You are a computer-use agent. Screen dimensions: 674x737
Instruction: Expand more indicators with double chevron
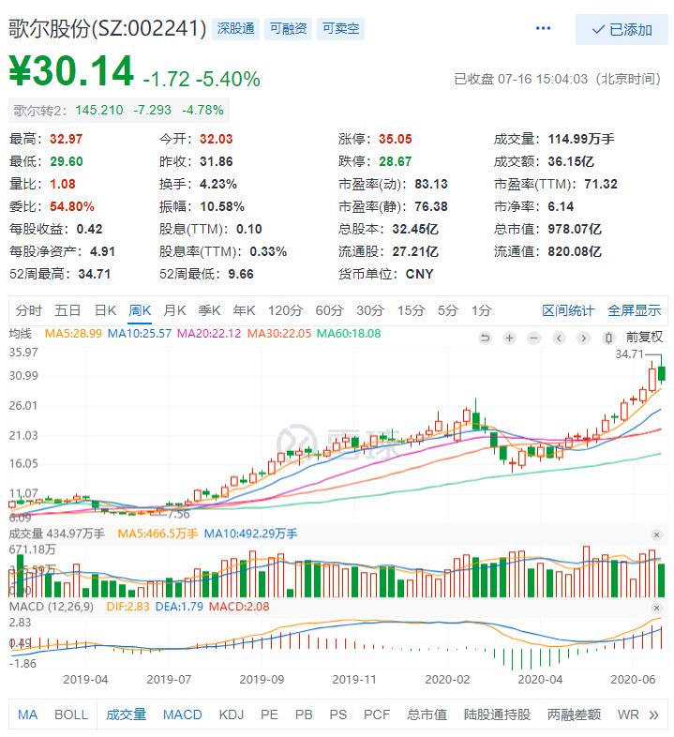coord(653,715)
